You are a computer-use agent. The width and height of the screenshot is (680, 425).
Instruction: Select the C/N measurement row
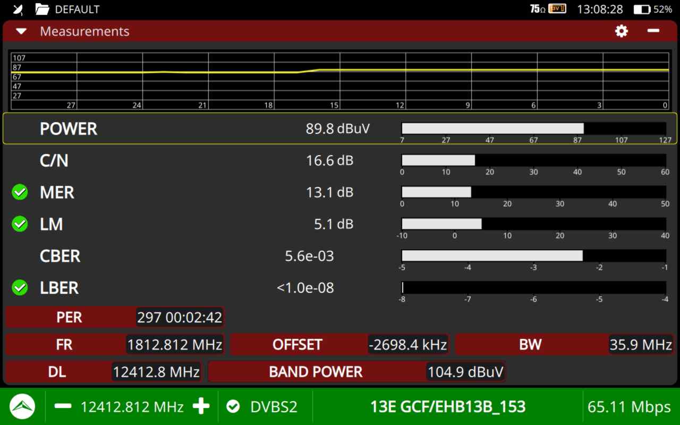coord(212,160)
